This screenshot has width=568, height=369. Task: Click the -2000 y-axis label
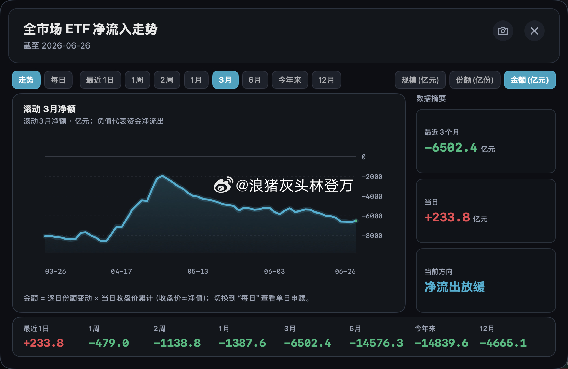coord(372,177)
